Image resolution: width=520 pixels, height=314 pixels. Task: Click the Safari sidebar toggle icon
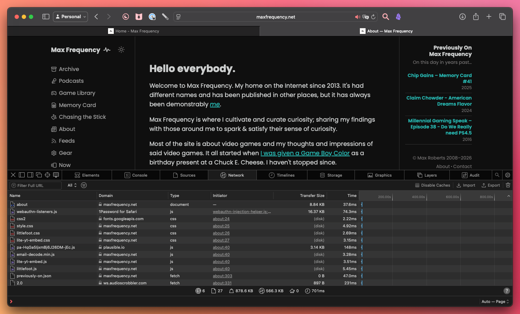pyautogui.click(x=46, y=17)
